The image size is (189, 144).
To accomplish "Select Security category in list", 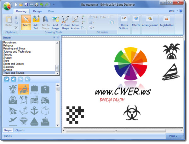I will click(x=29, y=55).
